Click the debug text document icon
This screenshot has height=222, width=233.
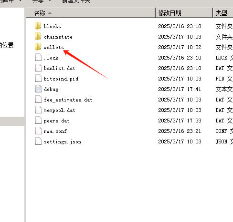(38, 89)
